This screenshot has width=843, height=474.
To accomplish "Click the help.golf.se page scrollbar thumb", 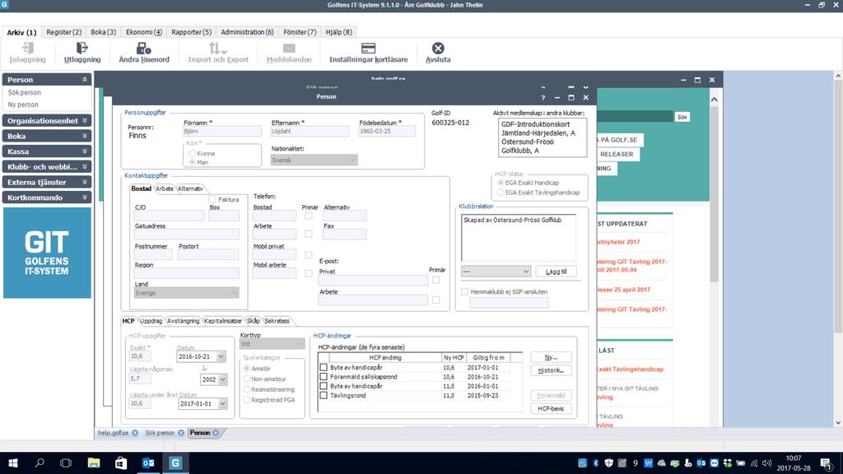I will (714, 193).
